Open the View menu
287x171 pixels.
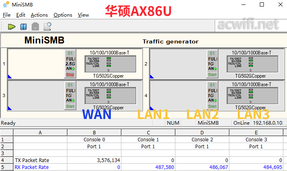point(83,15)
